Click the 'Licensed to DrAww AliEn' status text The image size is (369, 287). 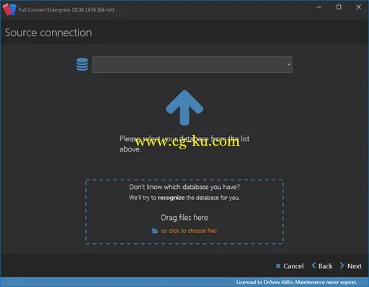click(x=297, y=282)
